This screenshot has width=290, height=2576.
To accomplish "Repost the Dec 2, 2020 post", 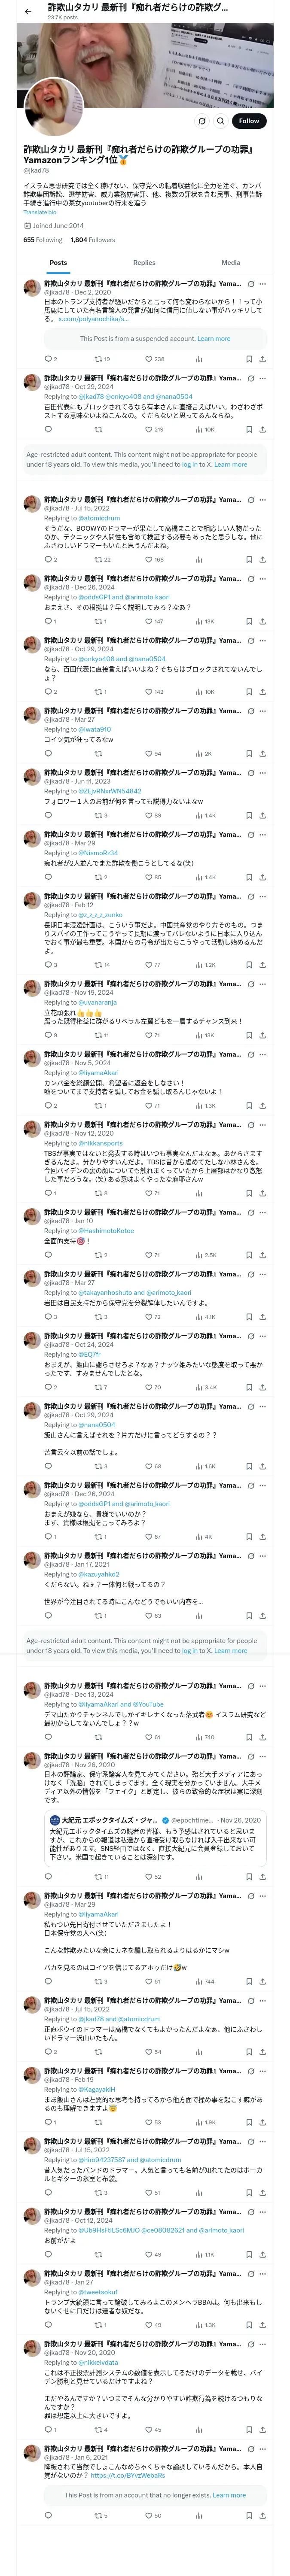I will (102, 359).
